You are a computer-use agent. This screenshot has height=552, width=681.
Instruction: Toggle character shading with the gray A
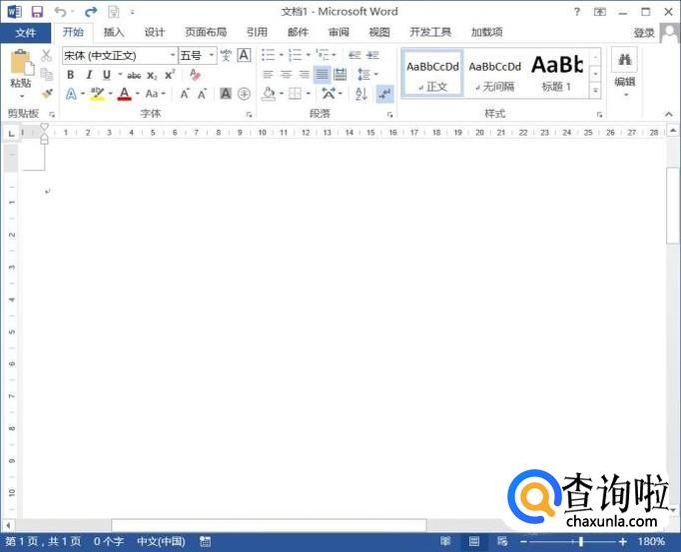pos(226,94)
